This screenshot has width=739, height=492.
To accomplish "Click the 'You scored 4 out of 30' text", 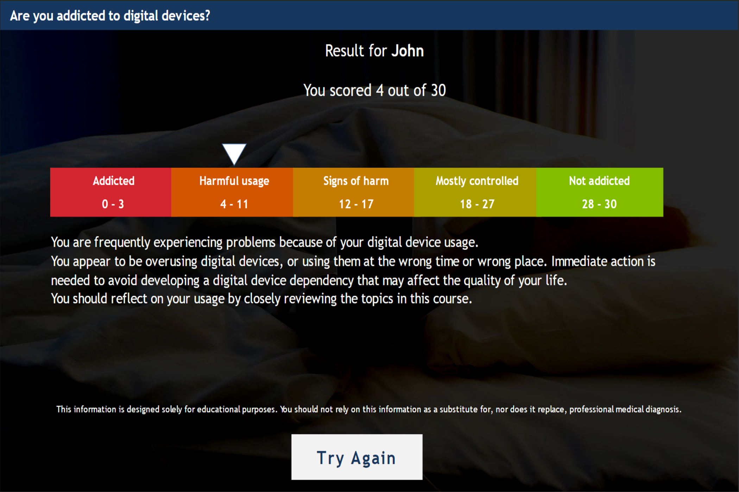I will (374, 90).
